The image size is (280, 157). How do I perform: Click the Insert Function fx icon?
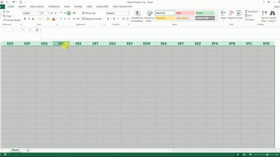(37, 30)
